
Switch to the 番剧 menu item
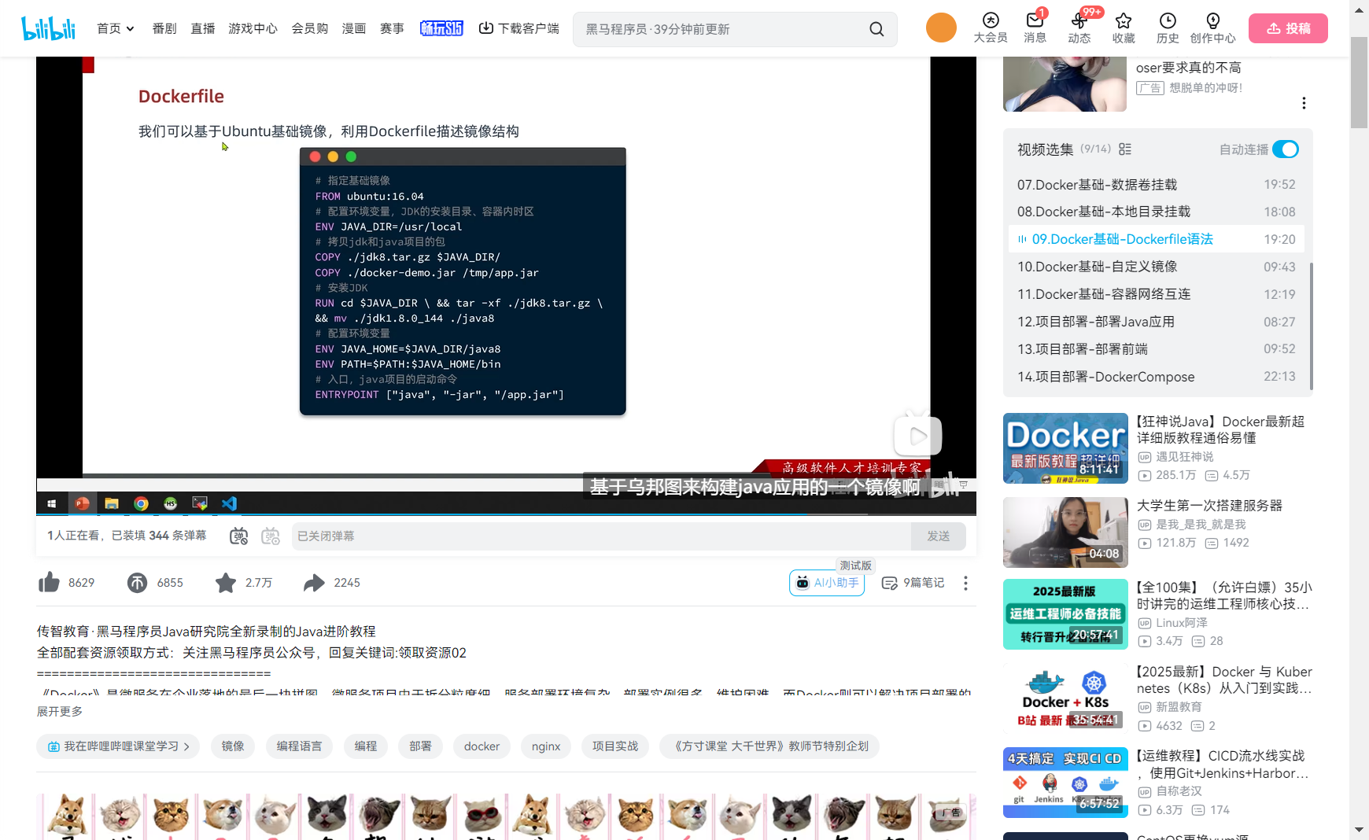(164, 28)
